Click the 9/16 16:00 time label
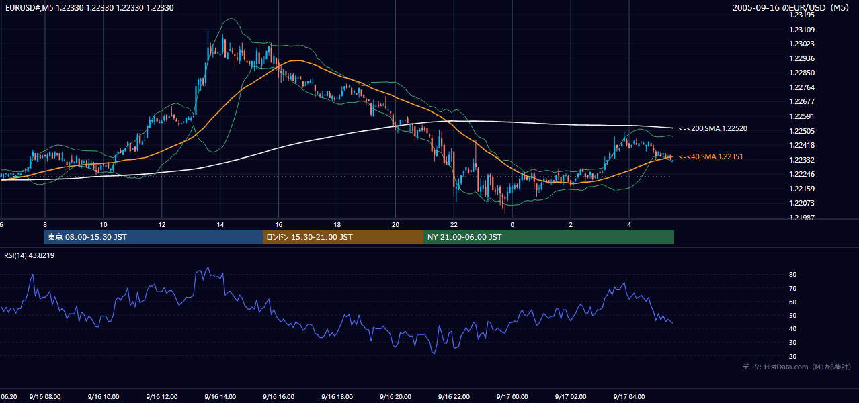 279,397
